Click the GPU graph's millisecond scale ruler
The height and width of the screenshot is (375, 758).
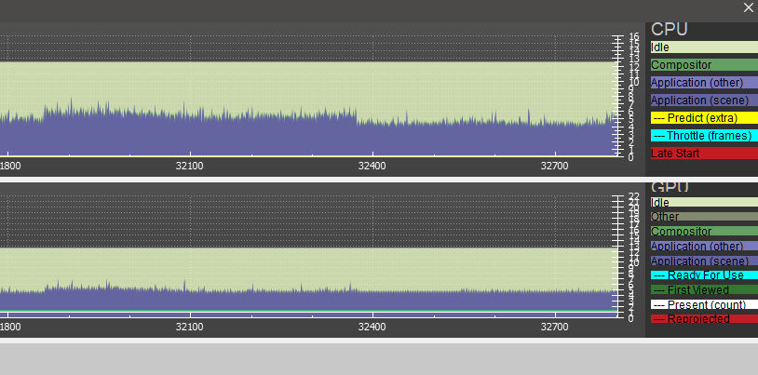coord(626,258)
